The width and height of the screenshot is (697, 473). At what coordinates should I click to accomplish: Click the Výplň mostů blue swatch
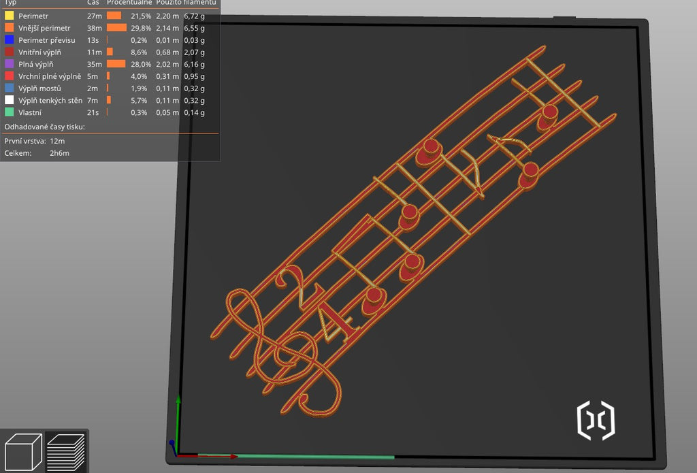pos(9,88)
